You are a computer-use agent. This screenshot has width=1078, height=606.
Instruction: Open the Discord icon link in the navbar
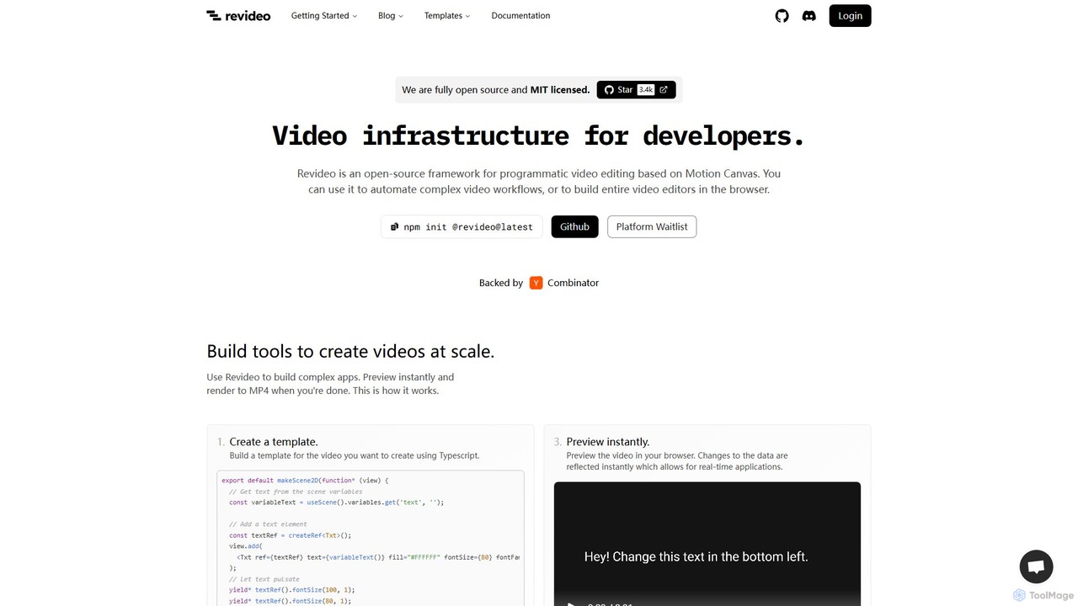[809, 15]
